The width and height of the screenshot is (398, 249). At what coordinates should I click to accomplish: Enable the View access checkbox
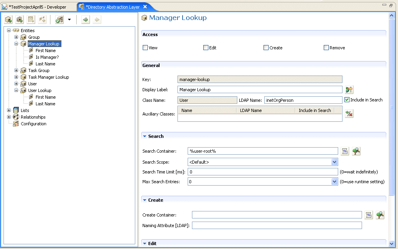145,48
